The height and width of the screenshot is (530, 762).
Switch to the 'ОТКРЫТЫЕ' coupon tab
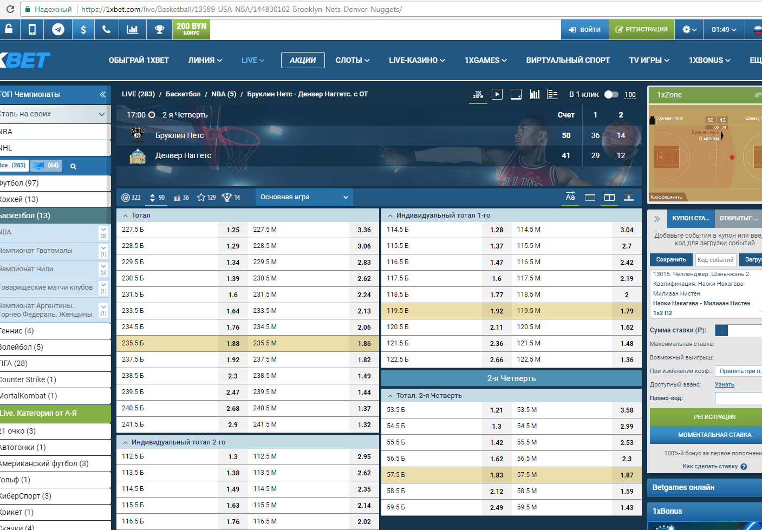coord(738,218)
